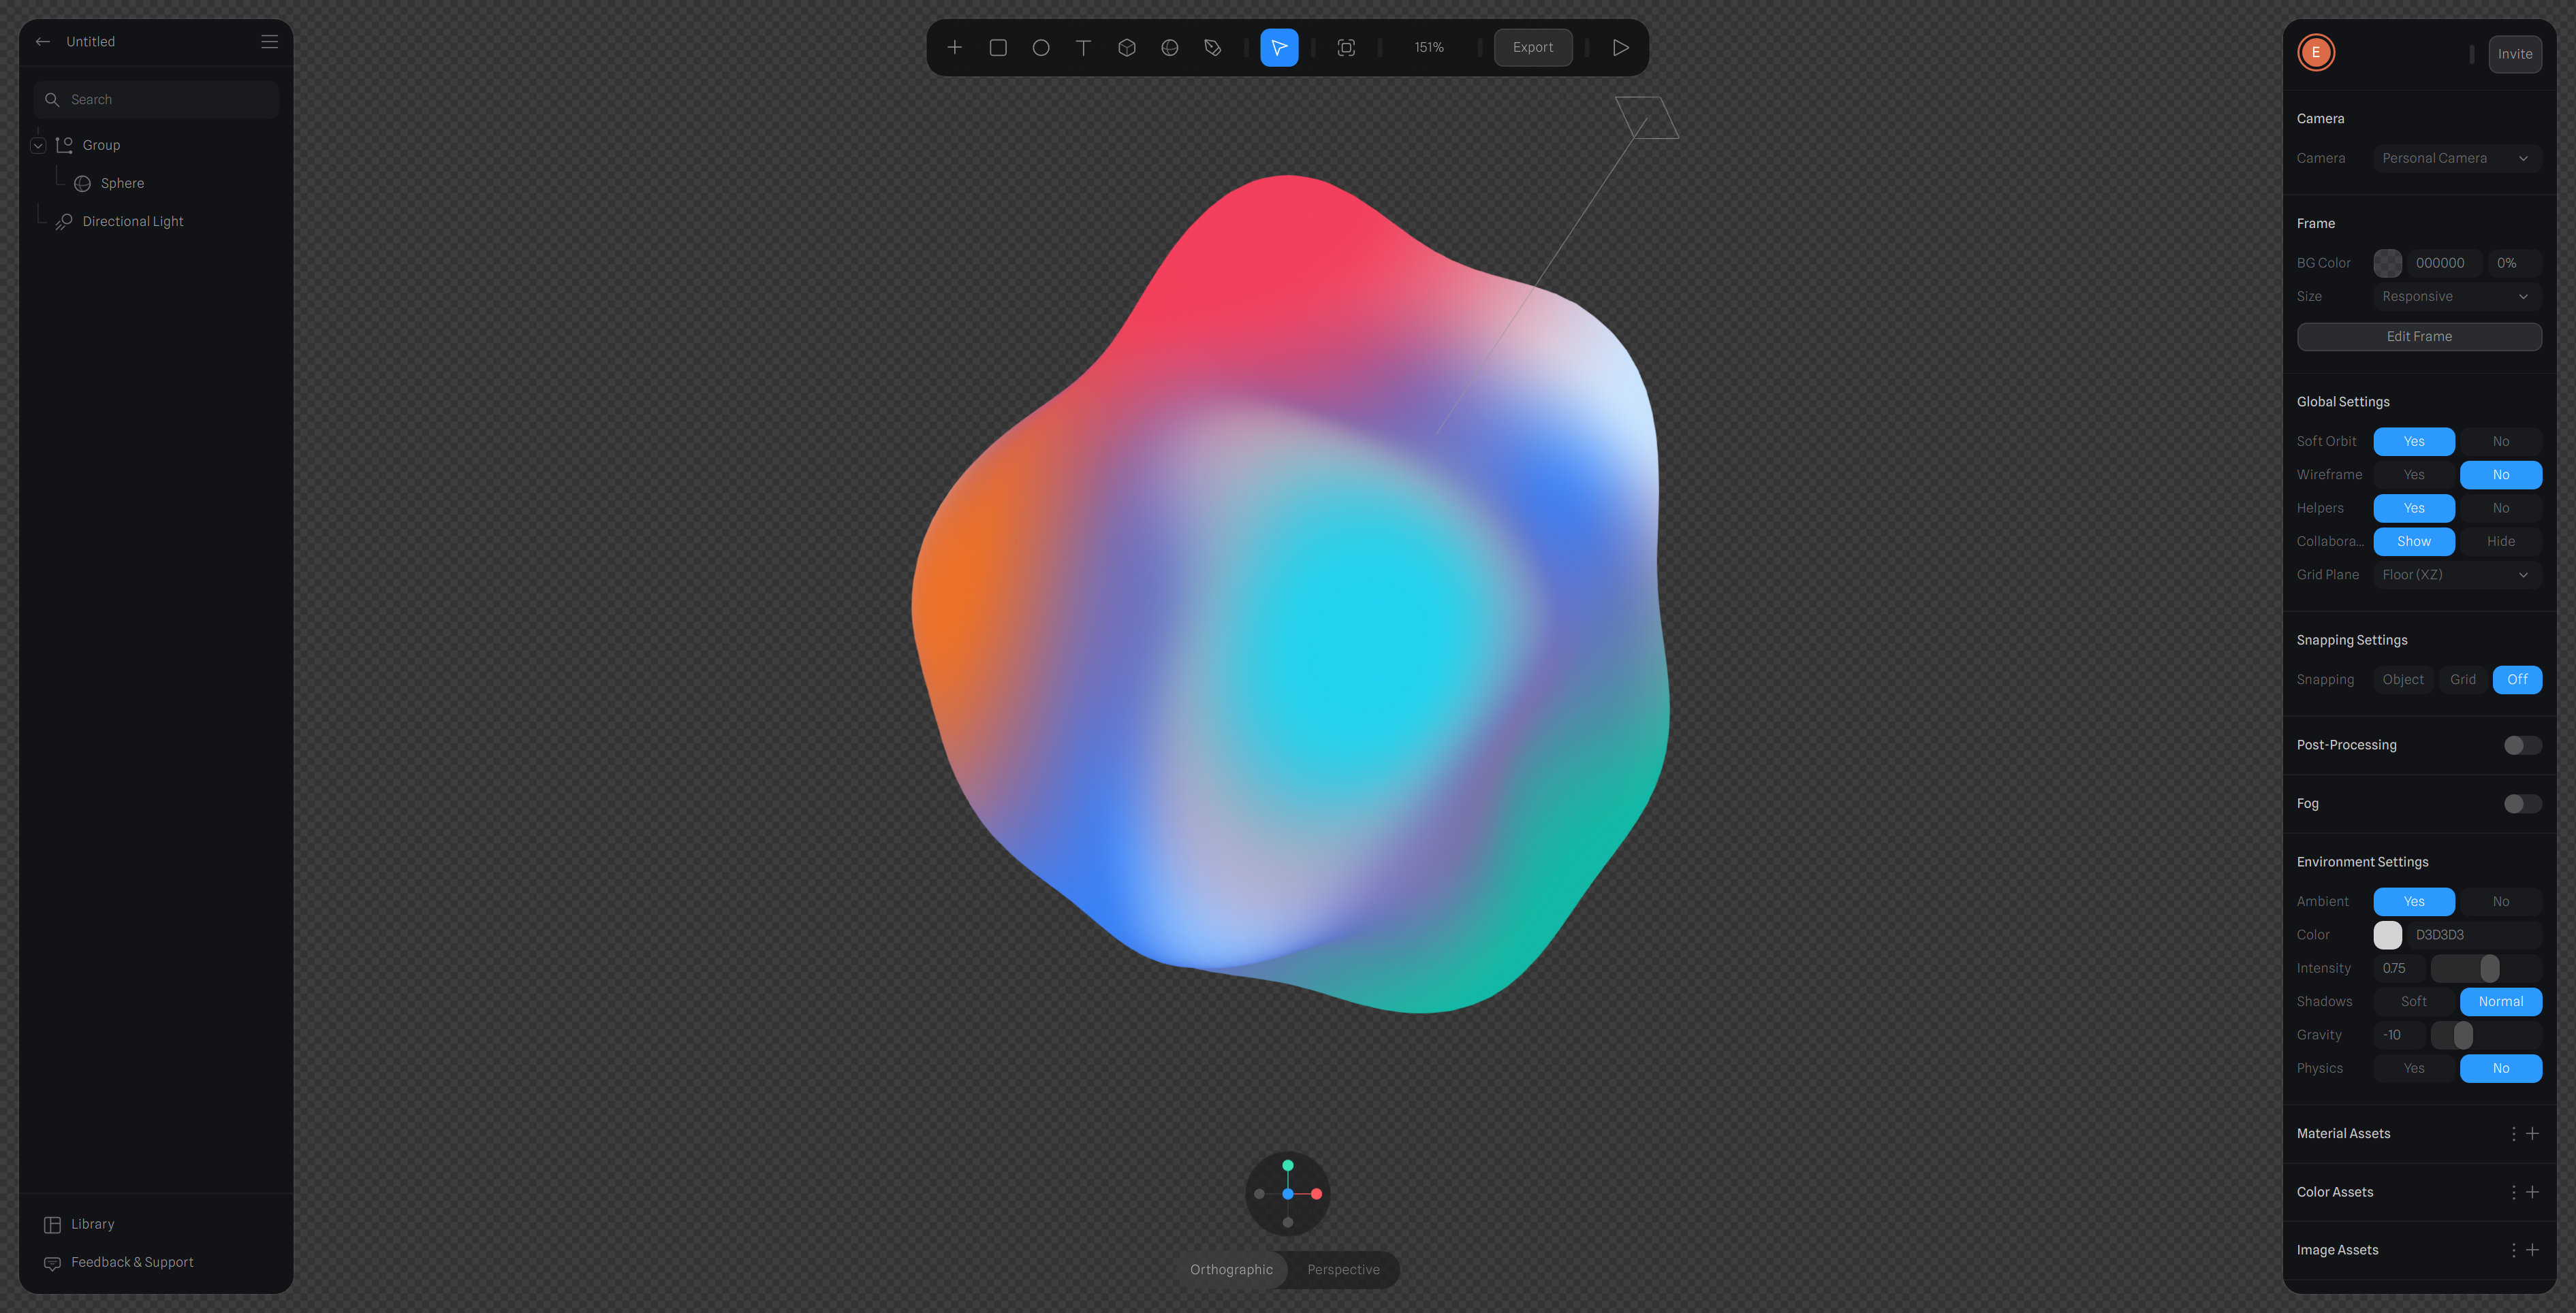Select the Text tool

tap(1083, 47)
